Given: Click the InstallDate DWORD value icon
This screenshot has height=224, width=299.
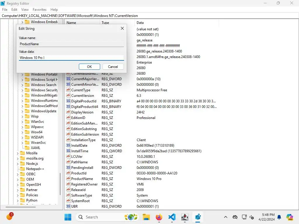Looking at the screenshot, I should click(x=68, y=145).
